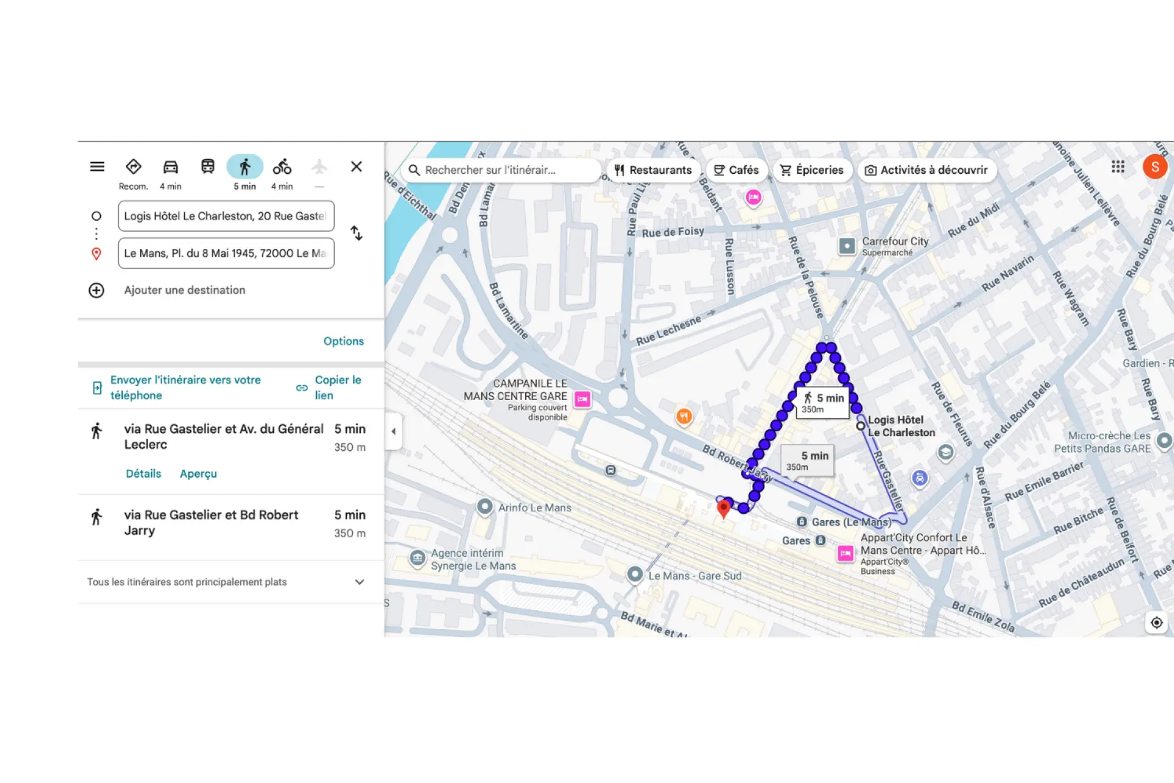This screenshot has width=1174, height=783.
Task: Select driving travel mode
Action: tap(171, 167)
